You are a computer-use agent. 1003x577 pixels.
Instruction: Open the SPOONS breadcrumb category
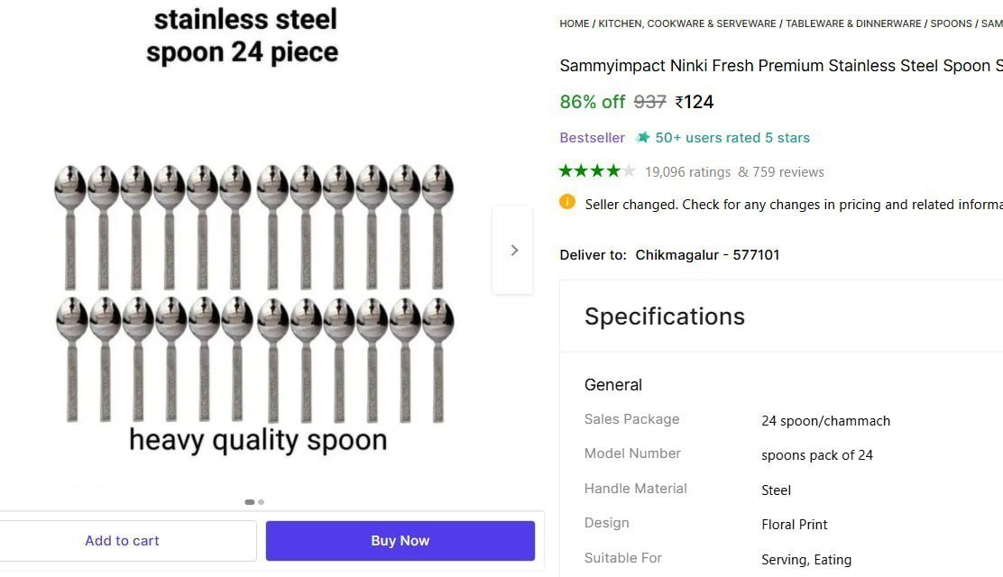[x=952, y=23]
